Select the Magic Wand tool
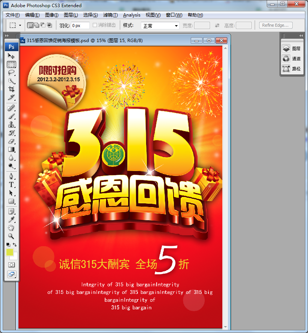 11,81
